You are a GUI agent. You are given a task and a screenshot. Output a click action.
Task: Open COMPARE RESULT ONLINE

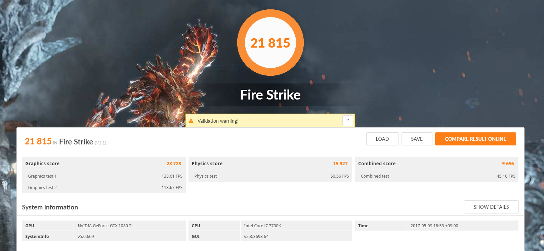[x=475, y=139]
